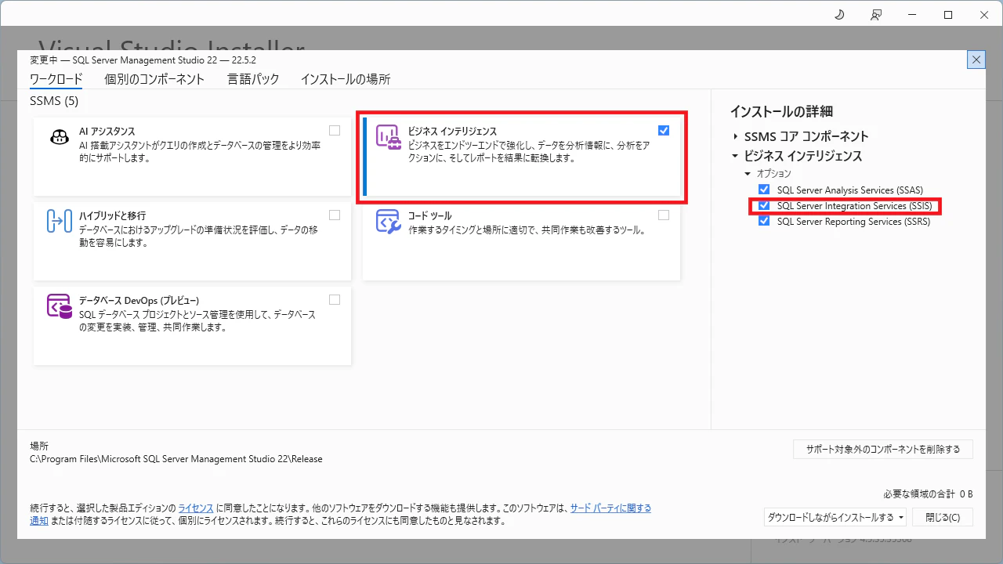Select the ハイブリッドと移行 card title
1003x564 pixels.
[113, 215]
